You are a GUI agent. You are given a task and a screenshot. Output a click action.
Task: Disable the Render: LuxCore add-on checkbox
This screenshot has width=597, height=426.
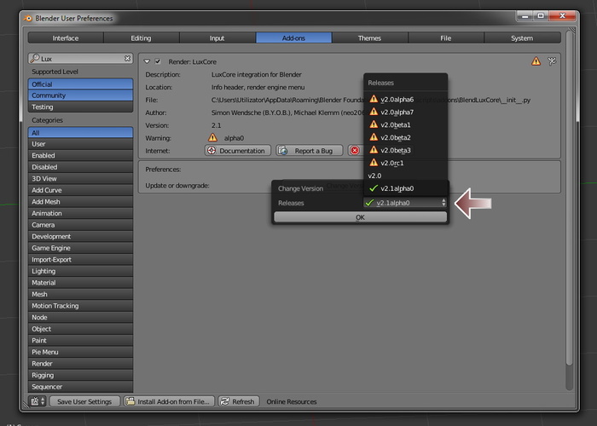point(158,61)
